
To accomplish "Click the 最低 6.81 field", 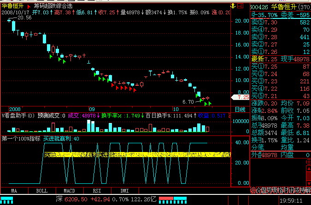I will (295, 133).
